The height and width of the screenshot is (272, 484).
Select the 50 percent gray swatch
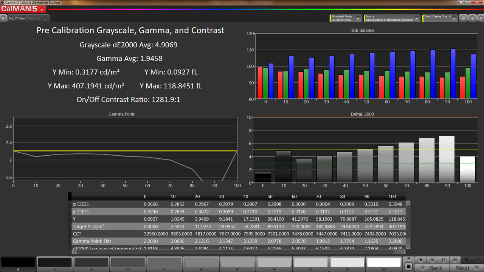200,262
